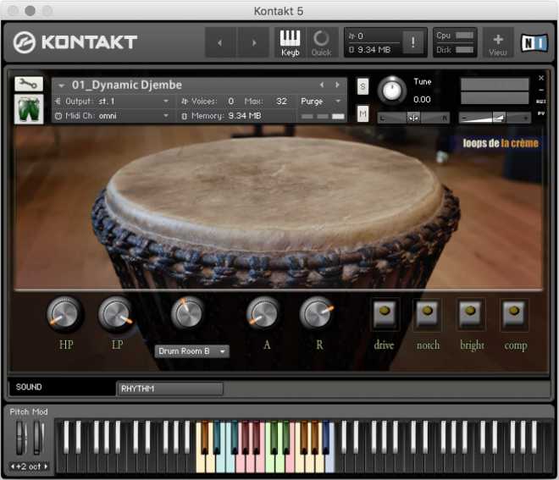The width and height of the screenshot is (559, 480).
Task: Click the reverb amount knob above Drum Room B
Action: tap(187, 313)
